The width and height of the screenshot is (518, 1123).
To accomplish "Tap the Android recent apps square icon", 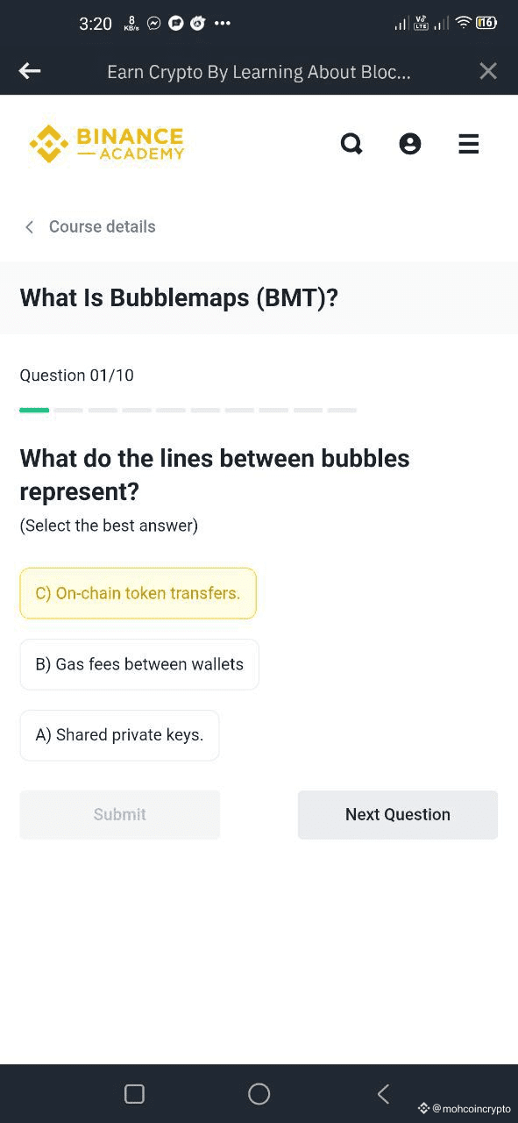I will click(x=134, y=1093).
